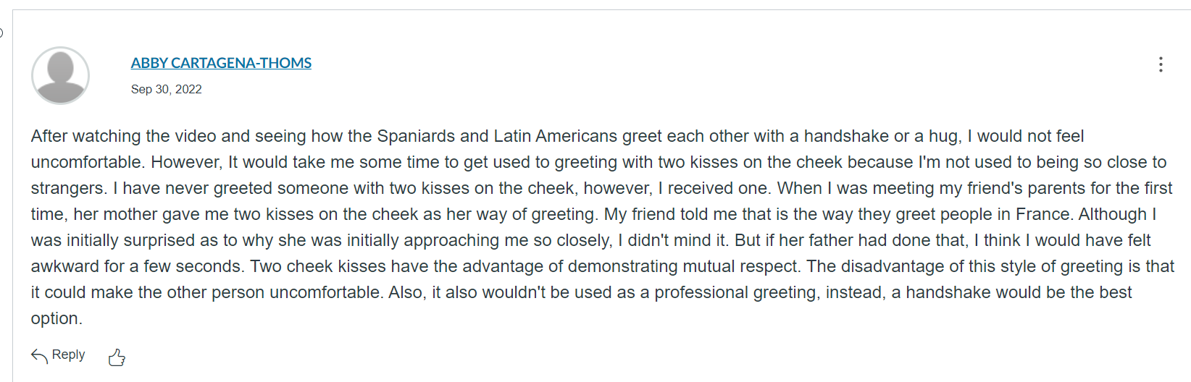This screenshot has height=382, width=1191.
Task: Like the post with the thumbs-up icon
Action: [117, 357]
